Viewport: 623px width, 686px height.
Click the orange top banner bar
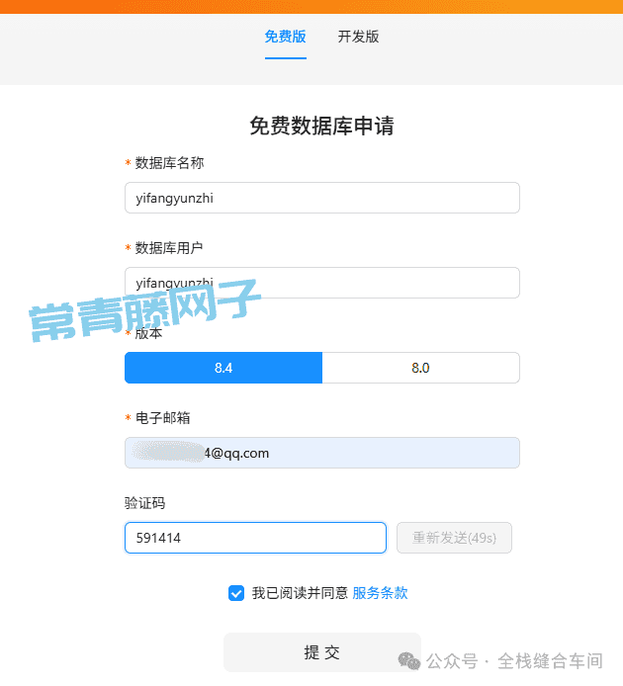click(311, 7)
